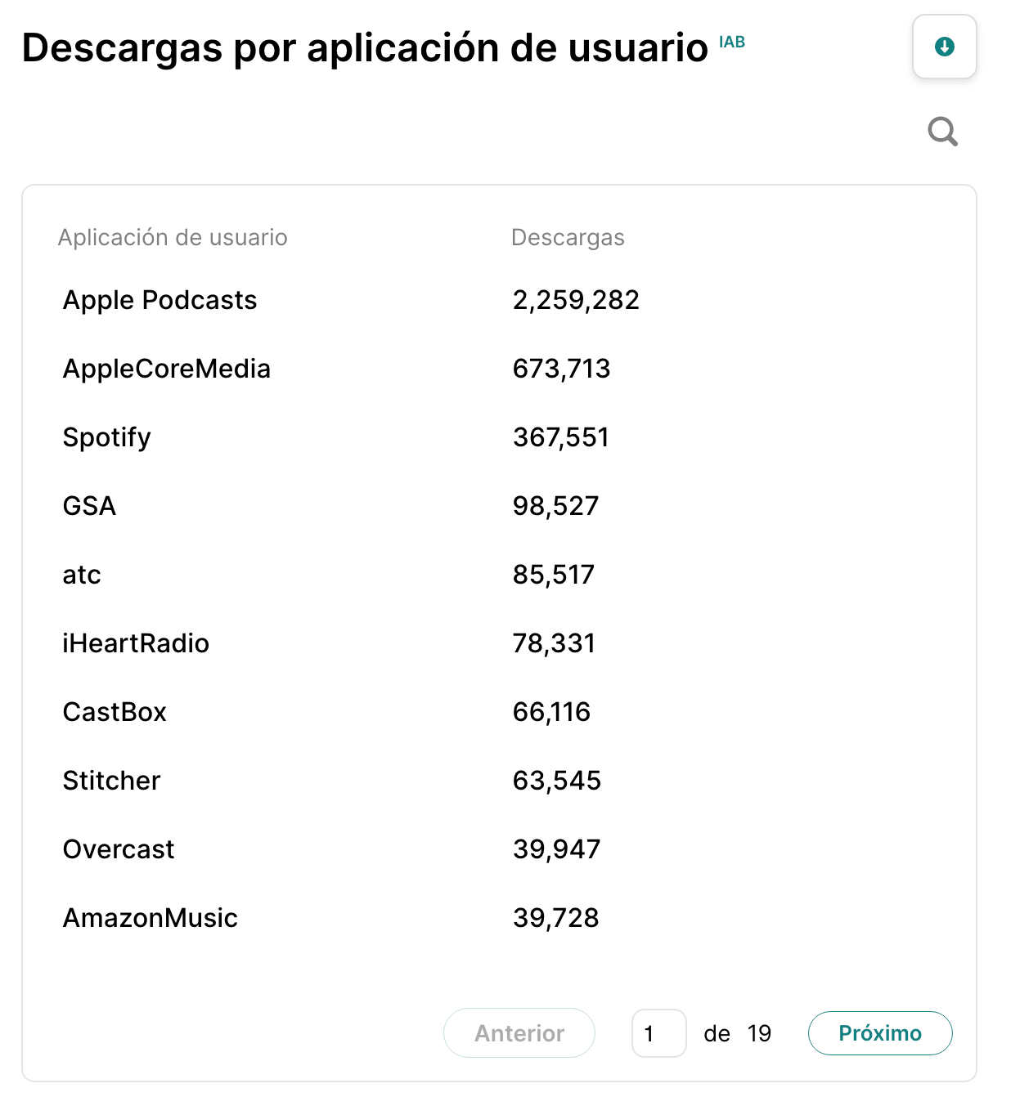Click the download report icon button
This screenshot has height=1097, width=1011.
(944, 47)
